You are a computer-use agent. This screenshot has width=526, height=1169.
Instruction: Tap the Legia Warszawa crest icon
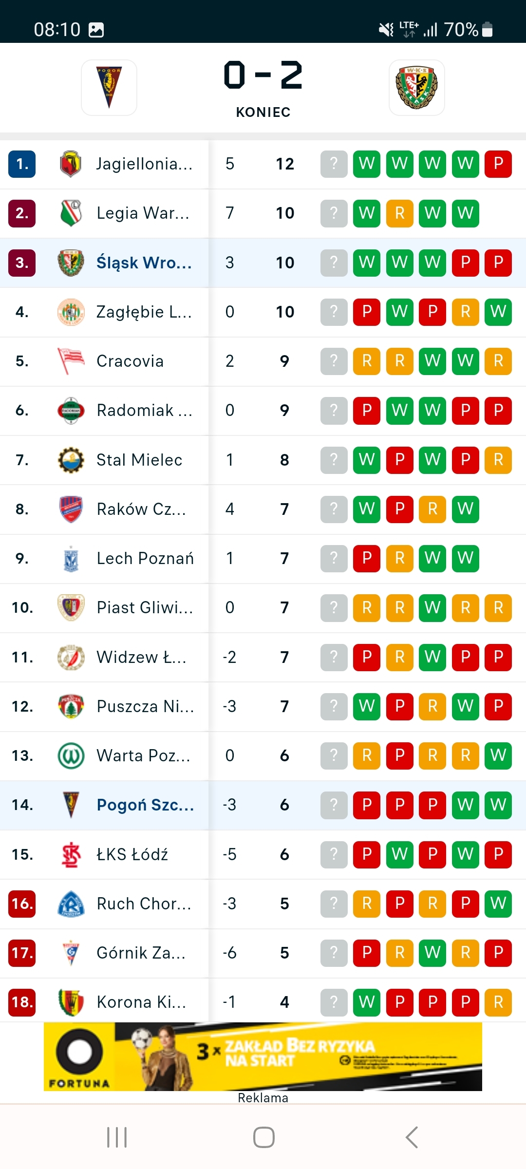(71, 213)
